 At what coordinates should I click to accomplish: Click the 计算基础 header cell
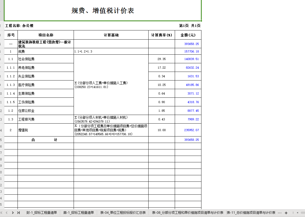pyautogui.click(x=111, y=35)
